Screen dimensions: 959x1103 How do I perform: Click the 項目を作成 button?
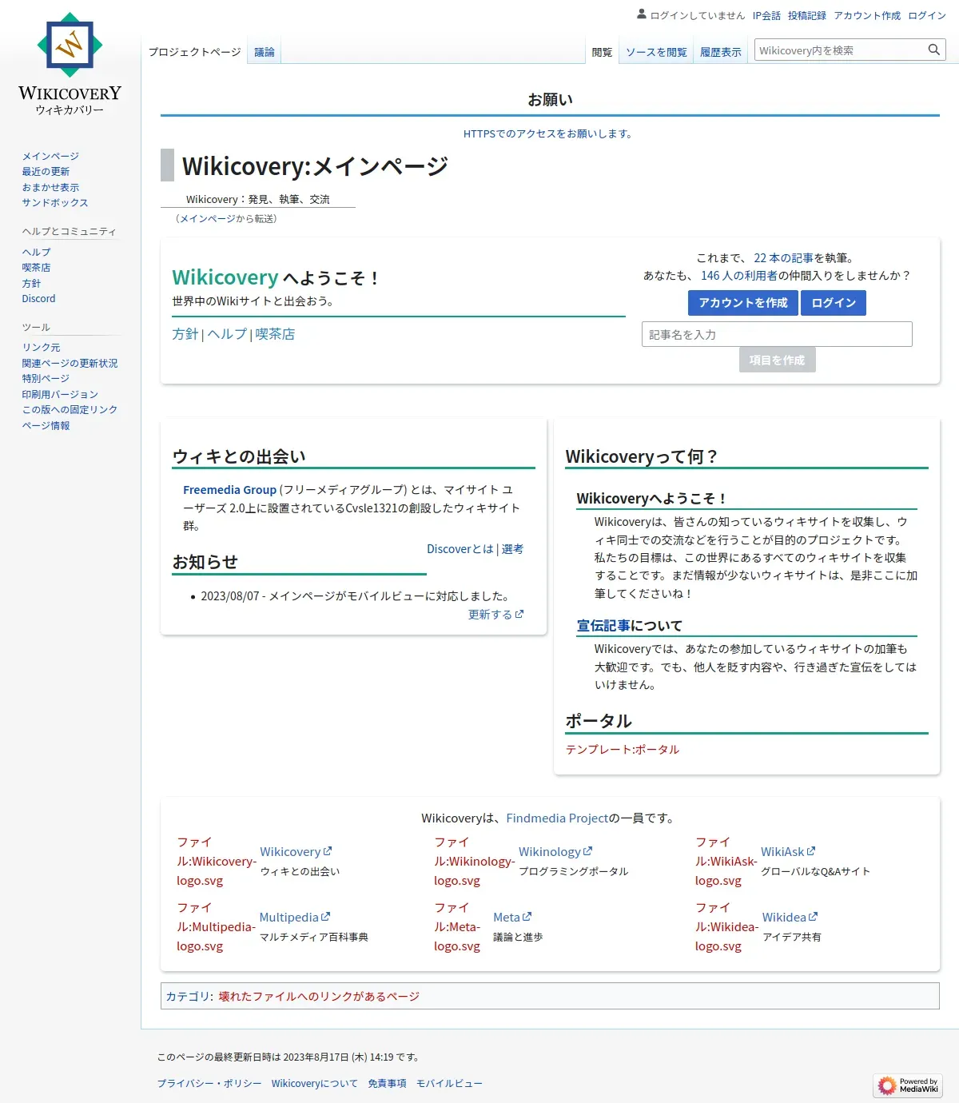[777, 360]
